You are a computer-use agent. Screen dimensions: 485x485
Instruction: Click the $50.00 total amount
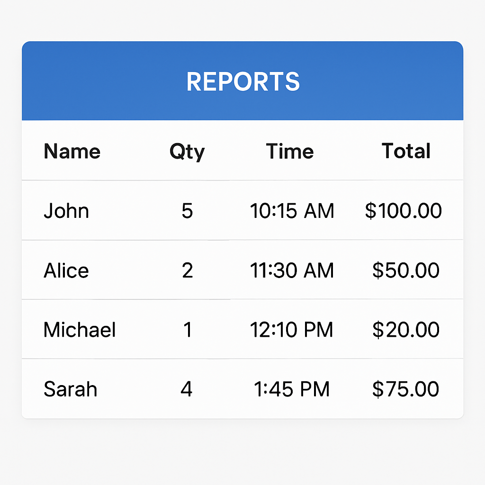[x=406, y=270]
